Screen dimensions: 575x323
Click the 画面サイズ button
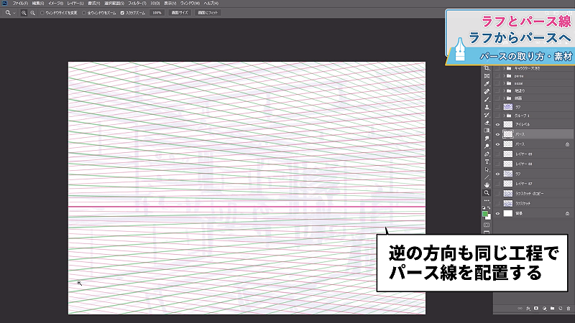(180, 13)
